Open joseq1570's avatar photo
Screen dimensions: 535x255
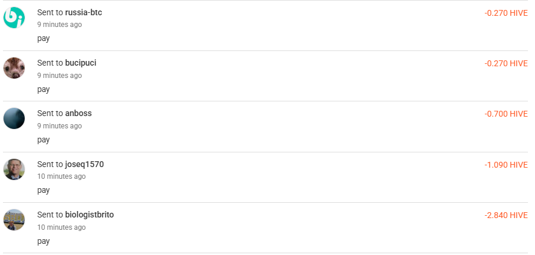14,169
